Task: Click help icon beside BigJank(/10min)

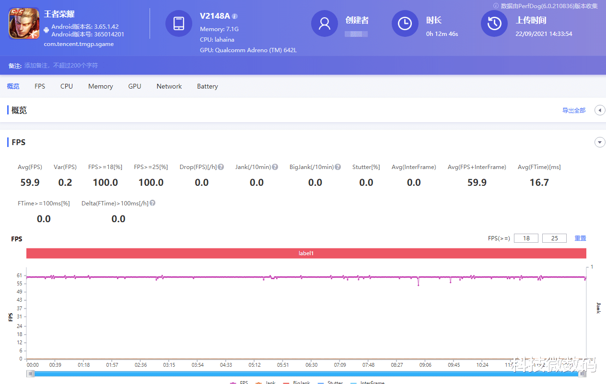Action: coord(338,167)
